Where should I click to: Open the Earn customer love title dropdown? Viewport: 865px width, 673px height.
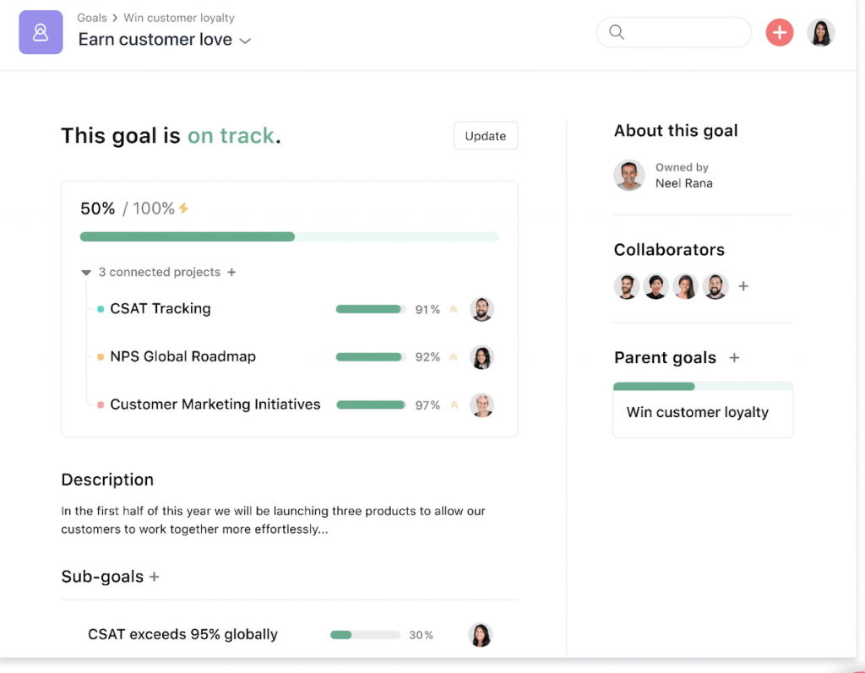click(246, 41)
